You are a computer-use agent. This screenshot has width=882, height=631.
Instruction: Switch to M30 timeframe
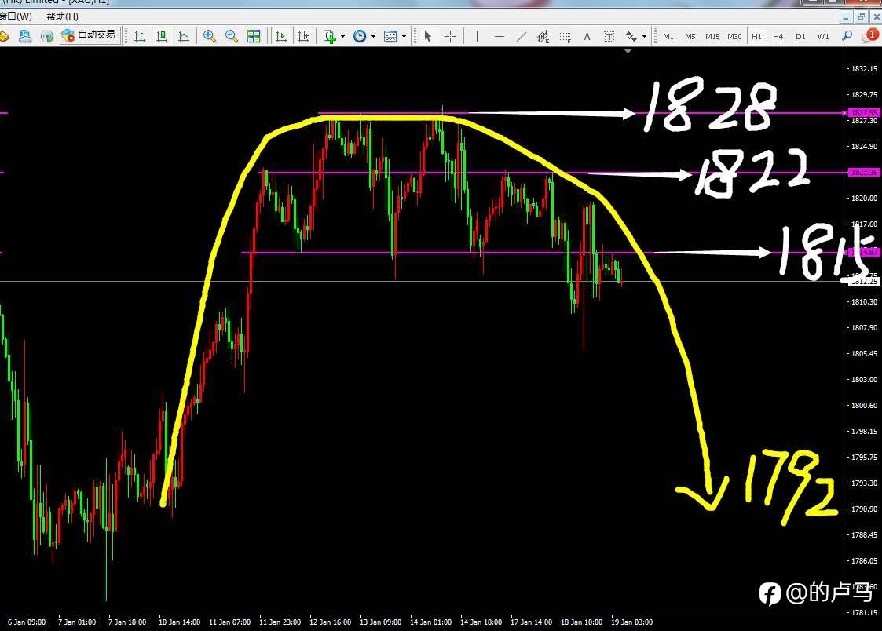point(734,37)
